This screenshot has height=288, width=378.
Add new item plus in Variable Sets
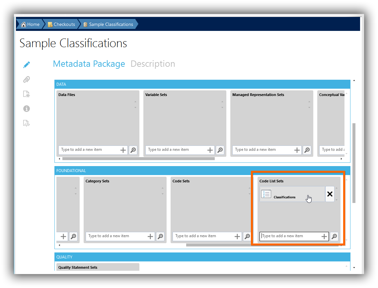[210, 150]
